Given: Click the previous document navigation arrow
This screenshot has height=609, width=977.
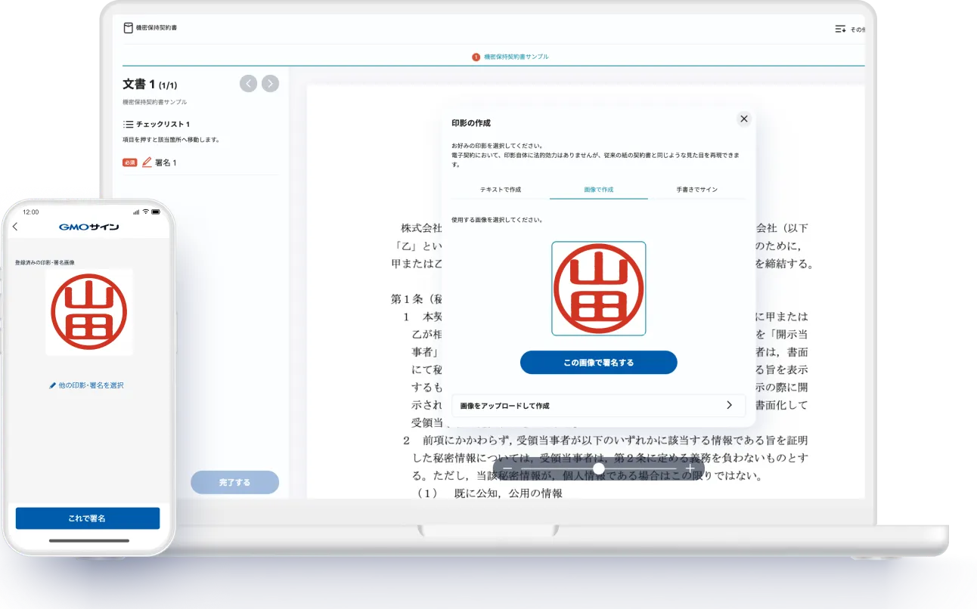Looking at the screenshot, I should coord(248,83).
